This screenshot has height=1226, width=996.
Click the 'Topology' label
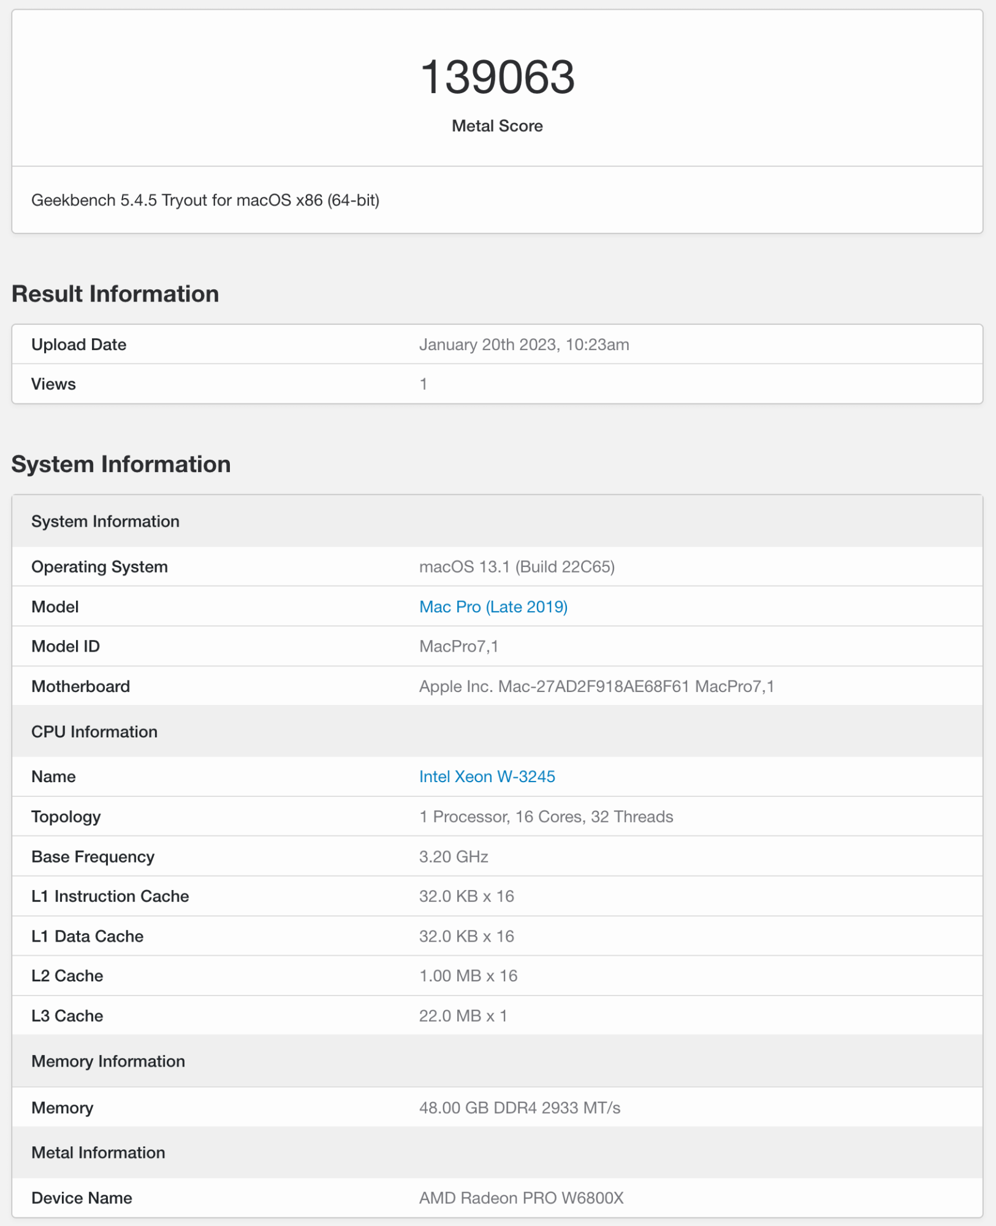tap(66, 817)
